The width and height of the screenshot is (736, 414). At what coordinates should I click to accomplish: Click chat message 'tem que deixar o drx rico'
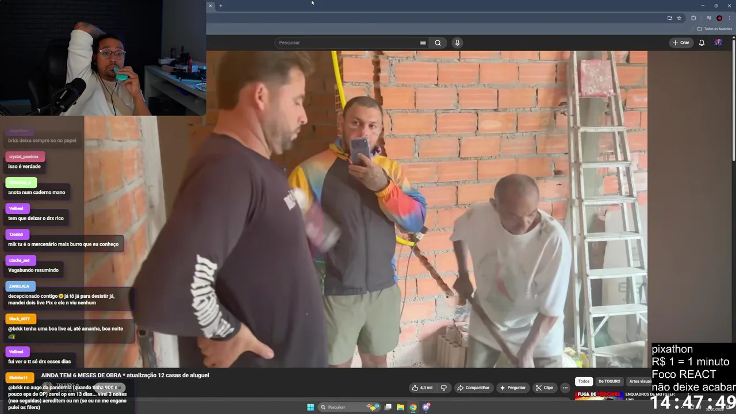(36, 218)
